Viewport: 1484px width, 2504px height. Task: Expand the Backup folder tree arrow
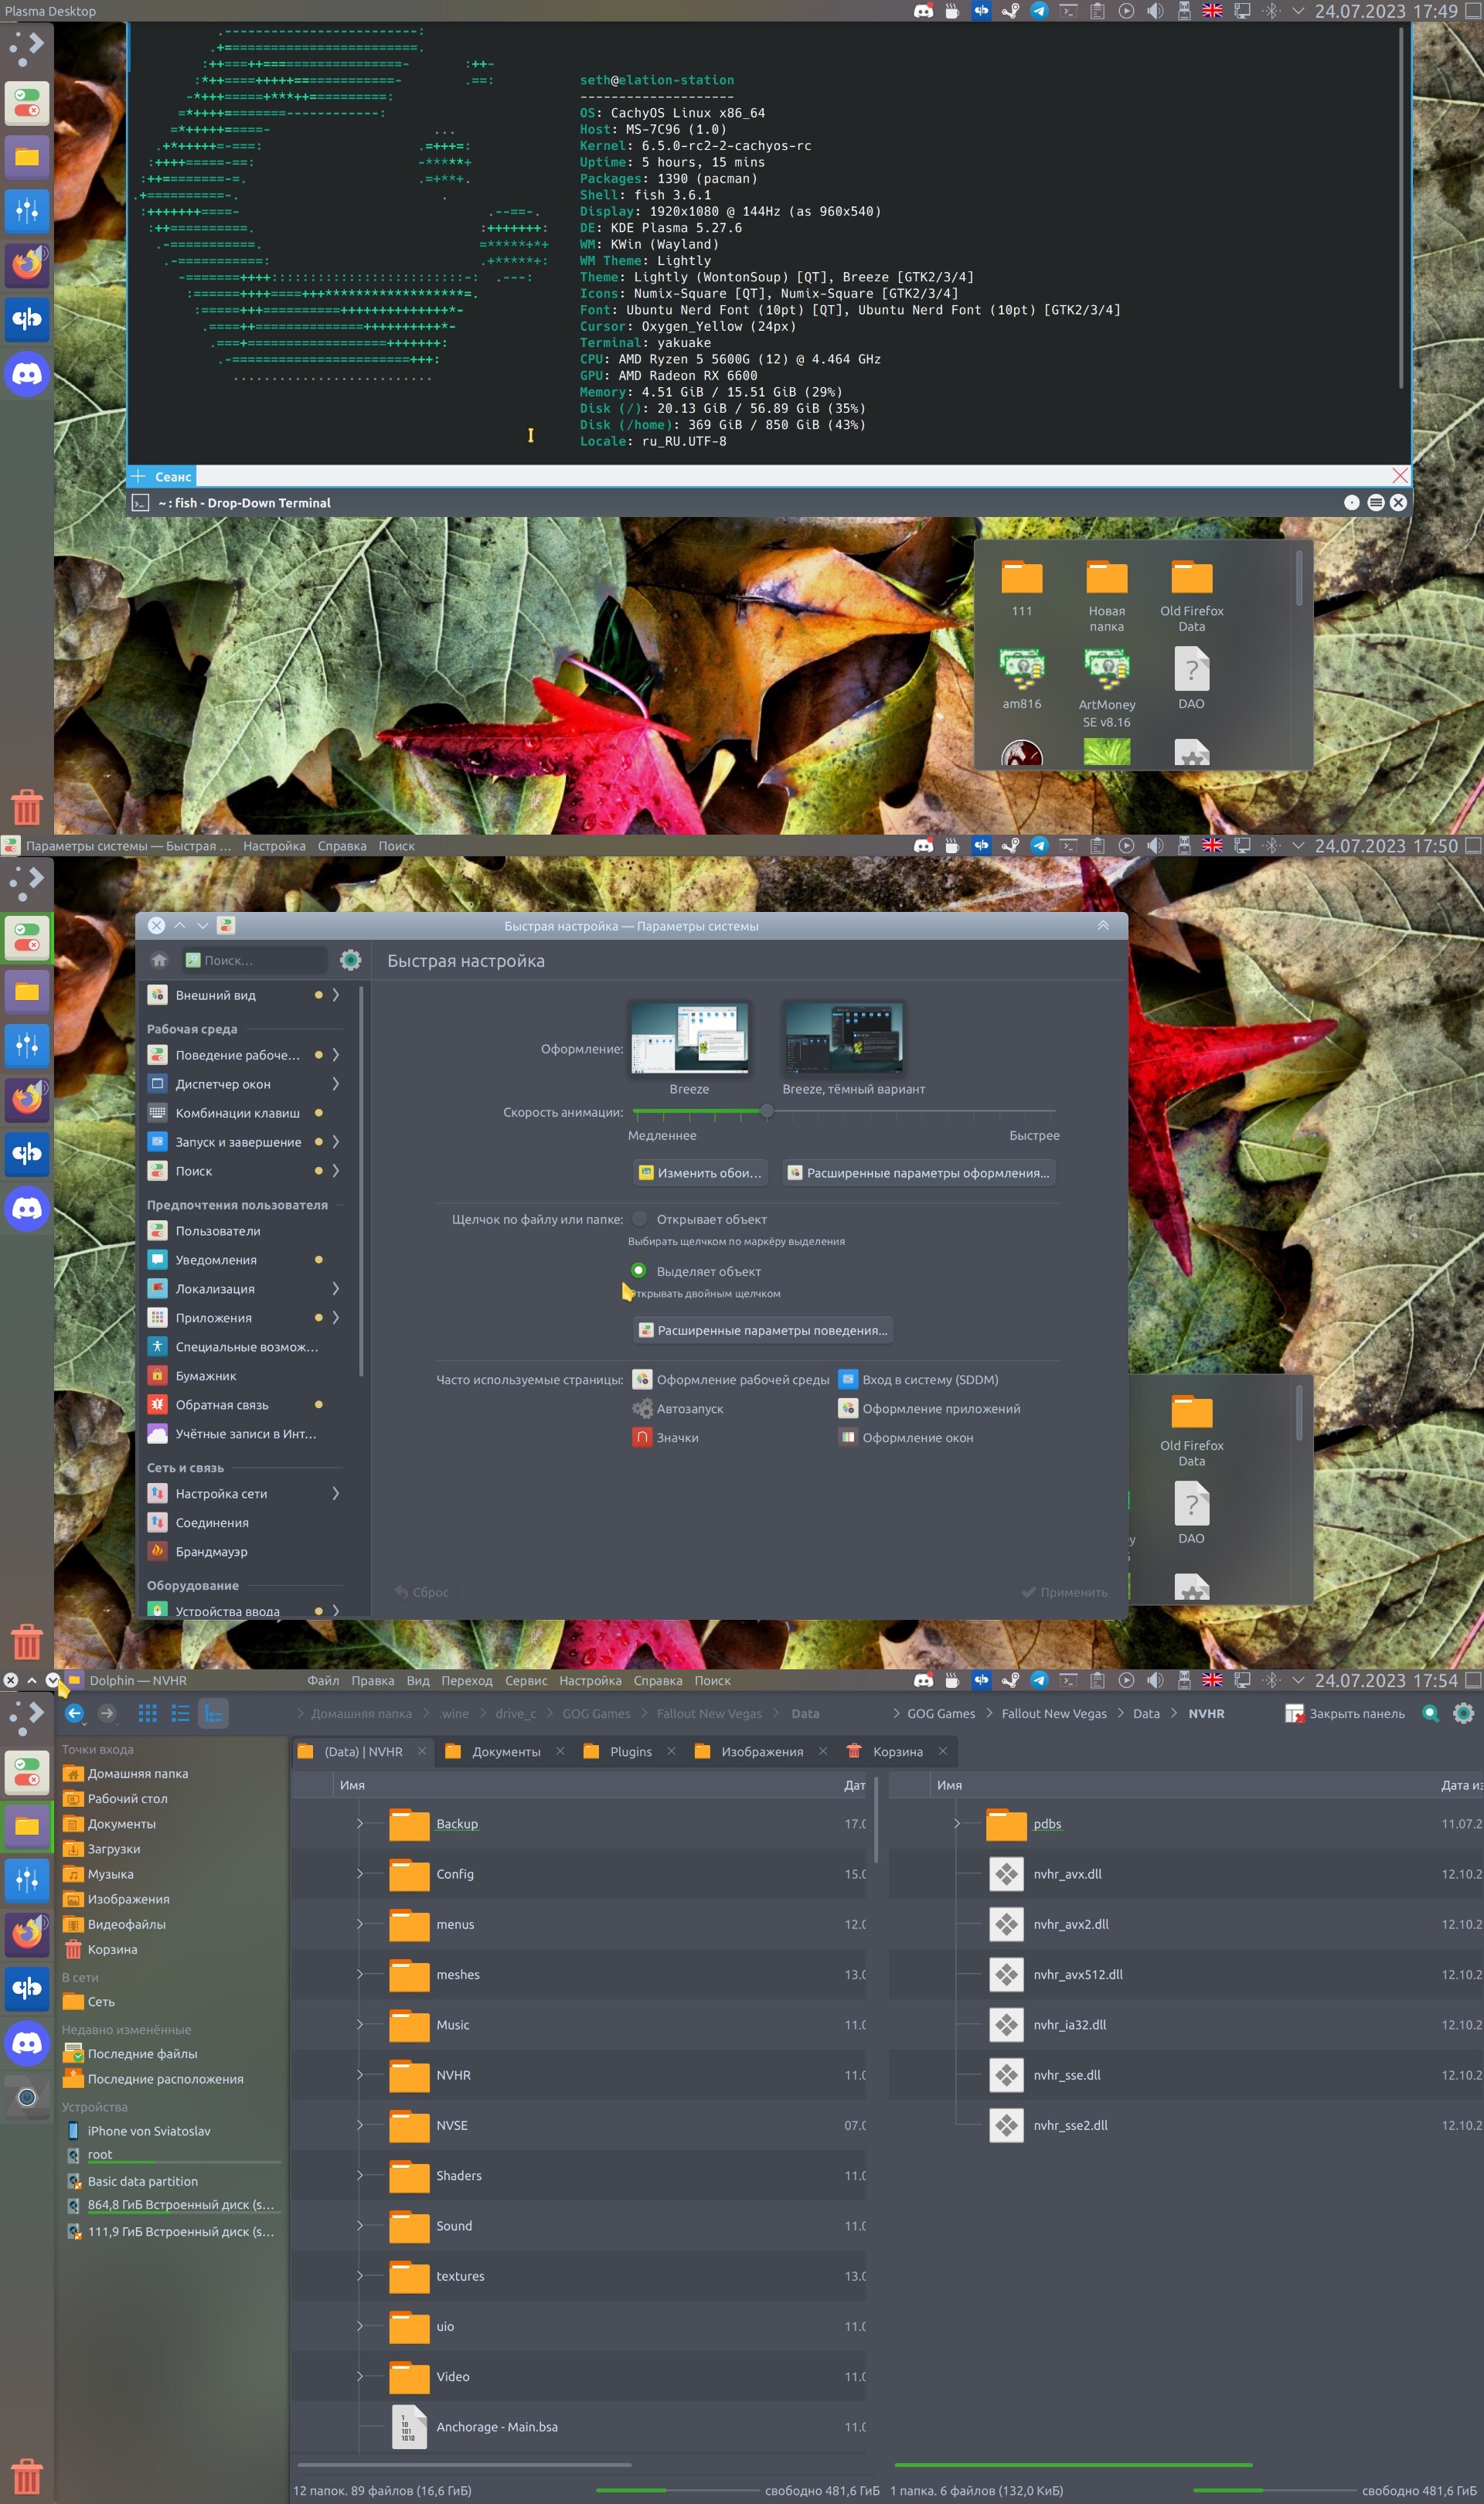(x=360, y=1824)
